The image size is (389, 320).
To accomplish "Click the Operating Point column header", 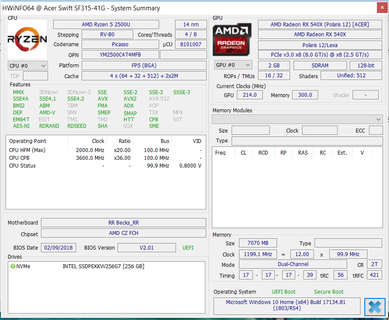I will (x=37, y=141).
